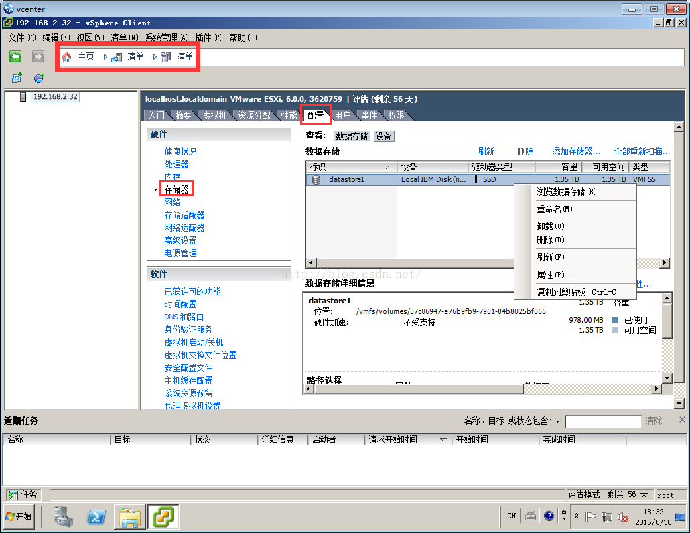
Task: Click the second inventory host icon in breadcrumb
Action: pyautogui.click(x=166, y=57)
